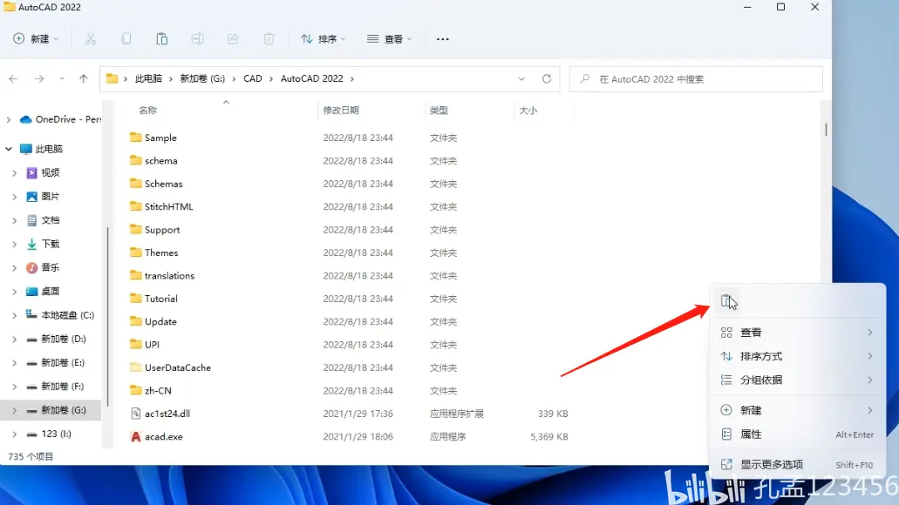
Task: Click the 下载 downloads arrow icon
Action: tap(32, 244)
